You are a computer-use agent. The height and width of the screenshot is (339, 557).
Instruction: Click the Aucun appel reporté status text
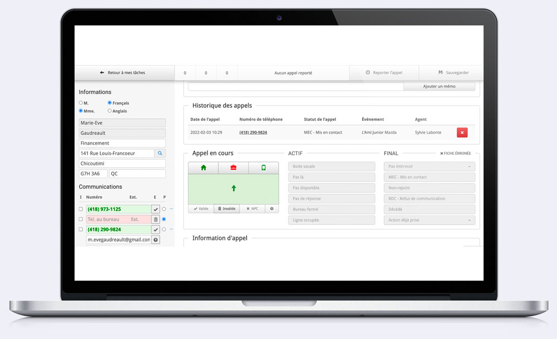pyautogui.click(x=293, y=73)
